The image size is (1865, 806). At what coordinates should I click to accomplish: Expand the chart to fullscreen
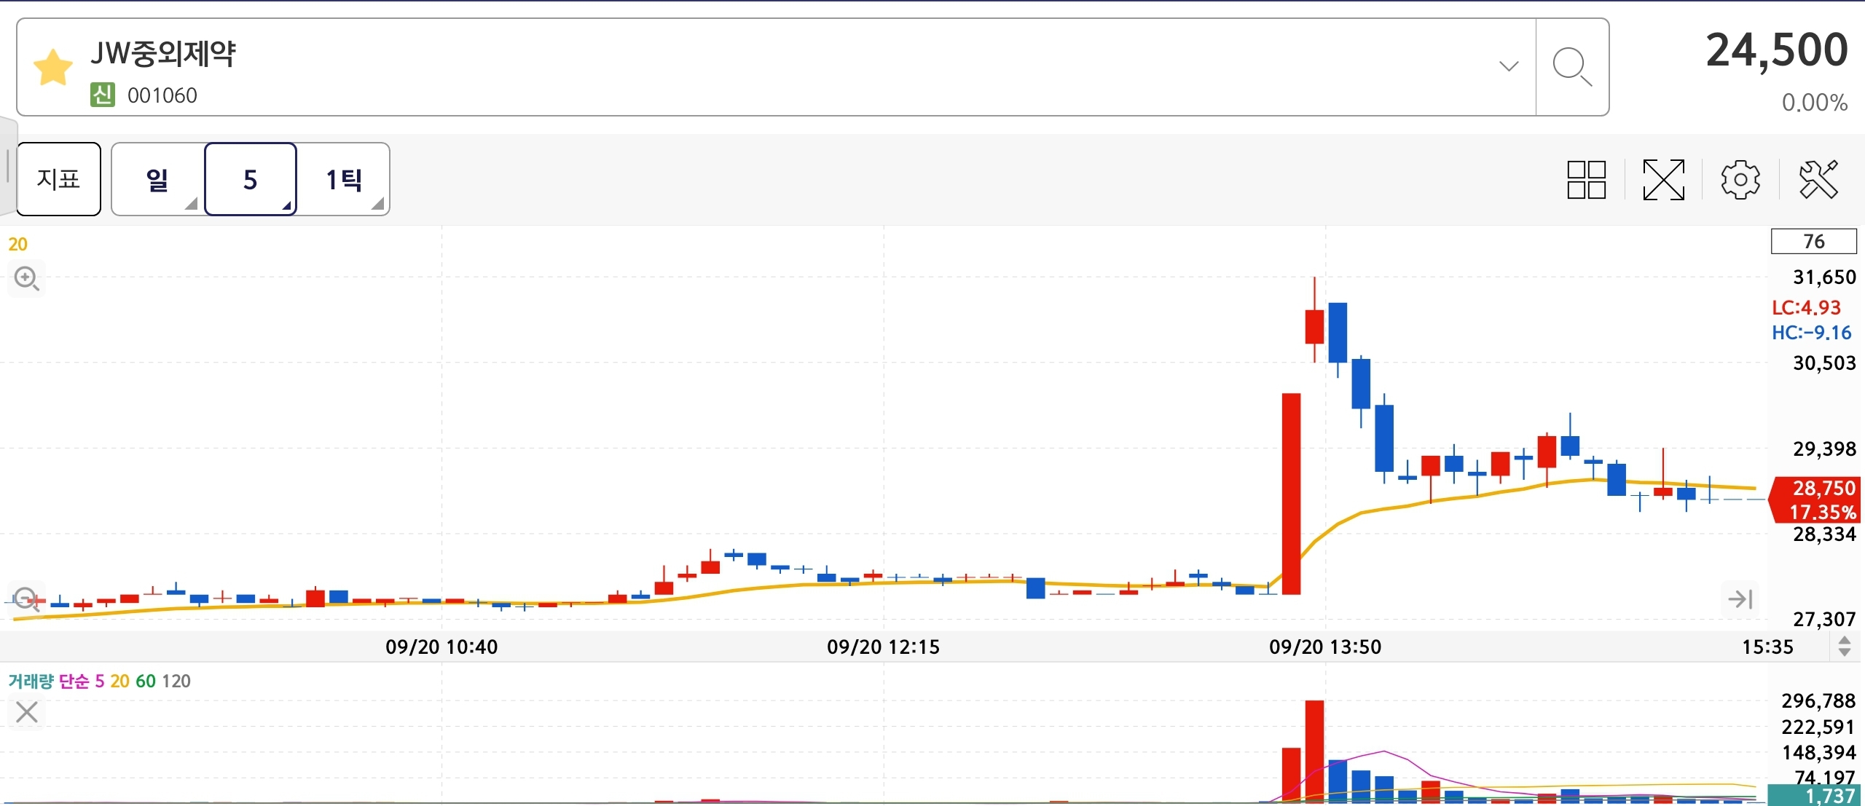tap(1664, 180)
